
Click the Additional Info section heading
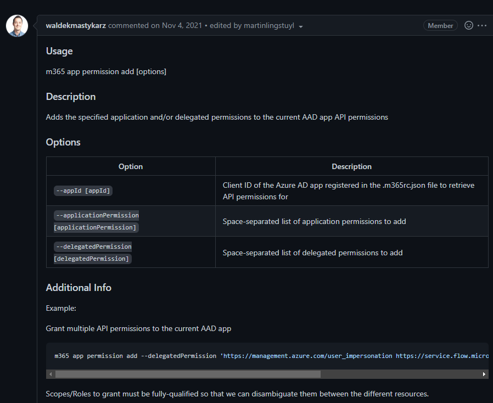tap(79, 287)
